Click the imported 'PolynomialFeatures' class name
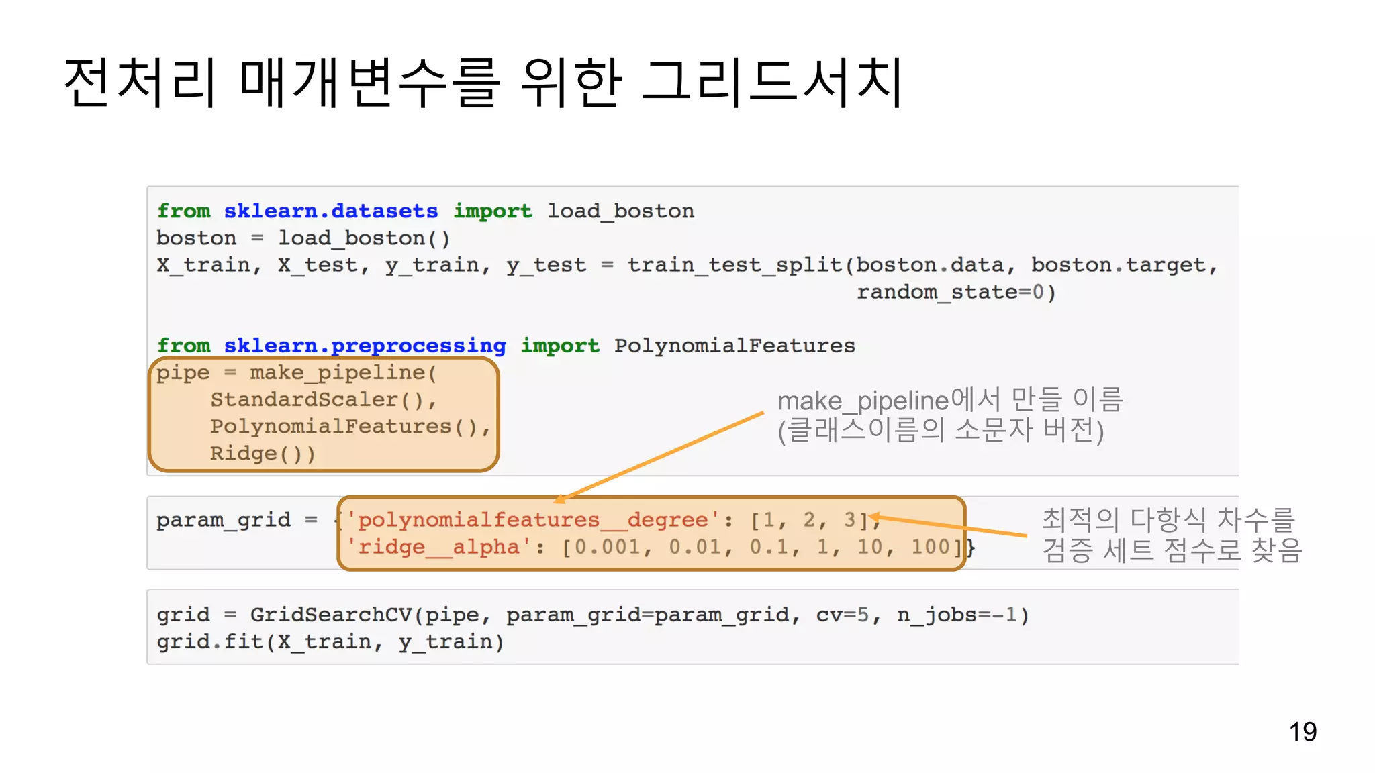Screen dimensions: 1375x773 [x=734, y=346]
